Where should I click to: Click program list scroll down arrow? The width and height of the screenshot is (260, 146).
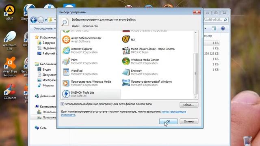[196, 97]
